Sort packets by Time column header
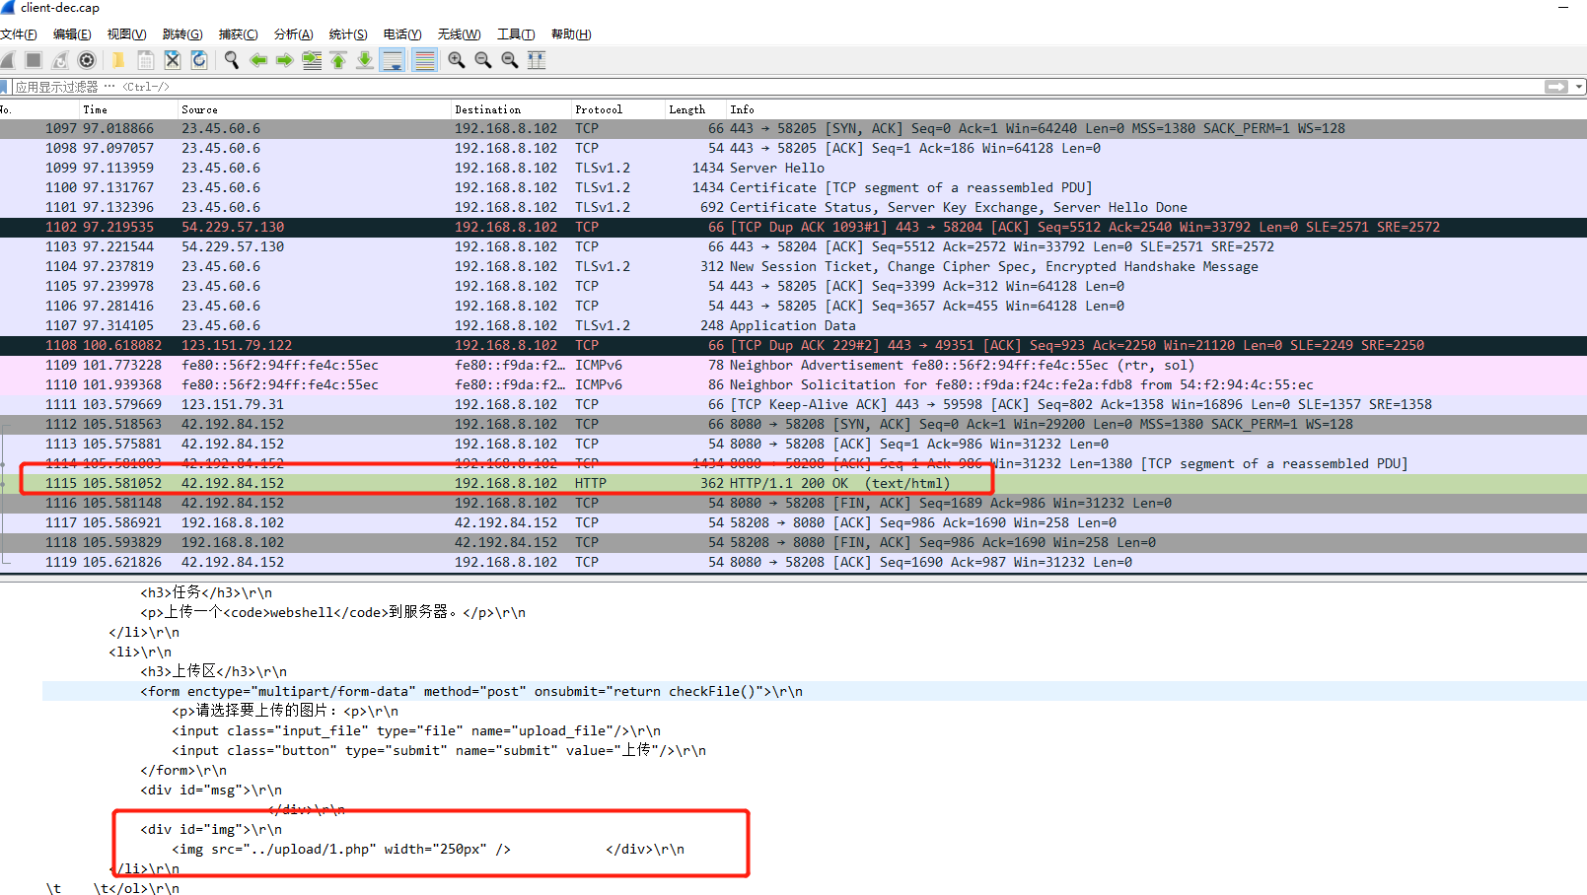 tap(128, 109)
